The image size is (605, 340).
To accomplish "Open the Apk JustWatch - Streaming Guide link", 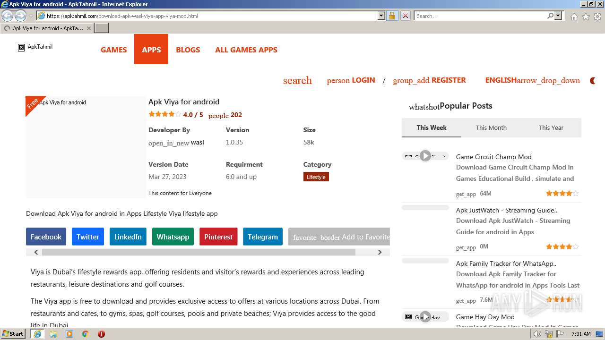I will coord(506,210).
